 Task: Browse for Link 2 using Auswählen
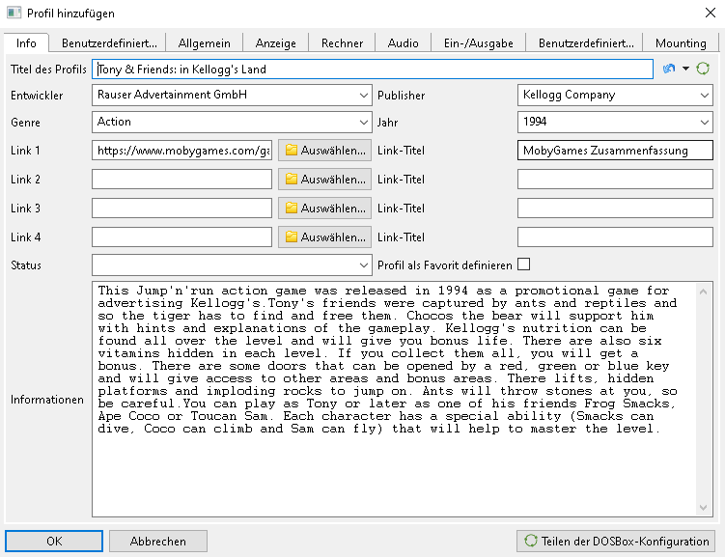tap(324, 180)
